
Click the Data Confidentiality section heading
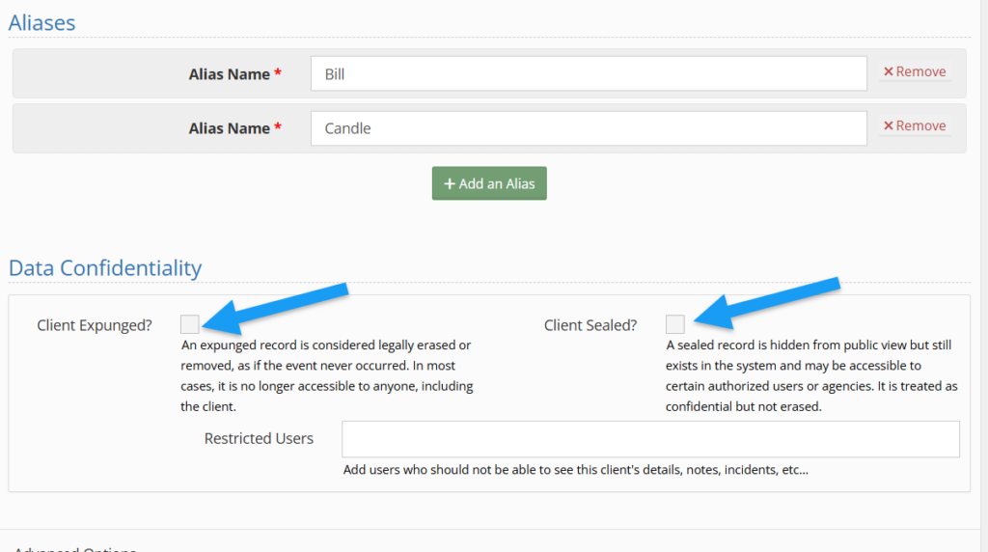coord(105,267)
